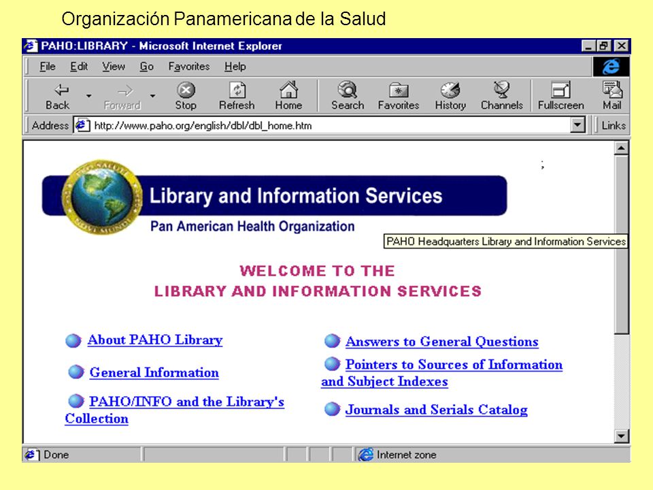The image size is (653, 490).
Task: Click bullet beside About PAHO Library
Action: click(73, 340)
